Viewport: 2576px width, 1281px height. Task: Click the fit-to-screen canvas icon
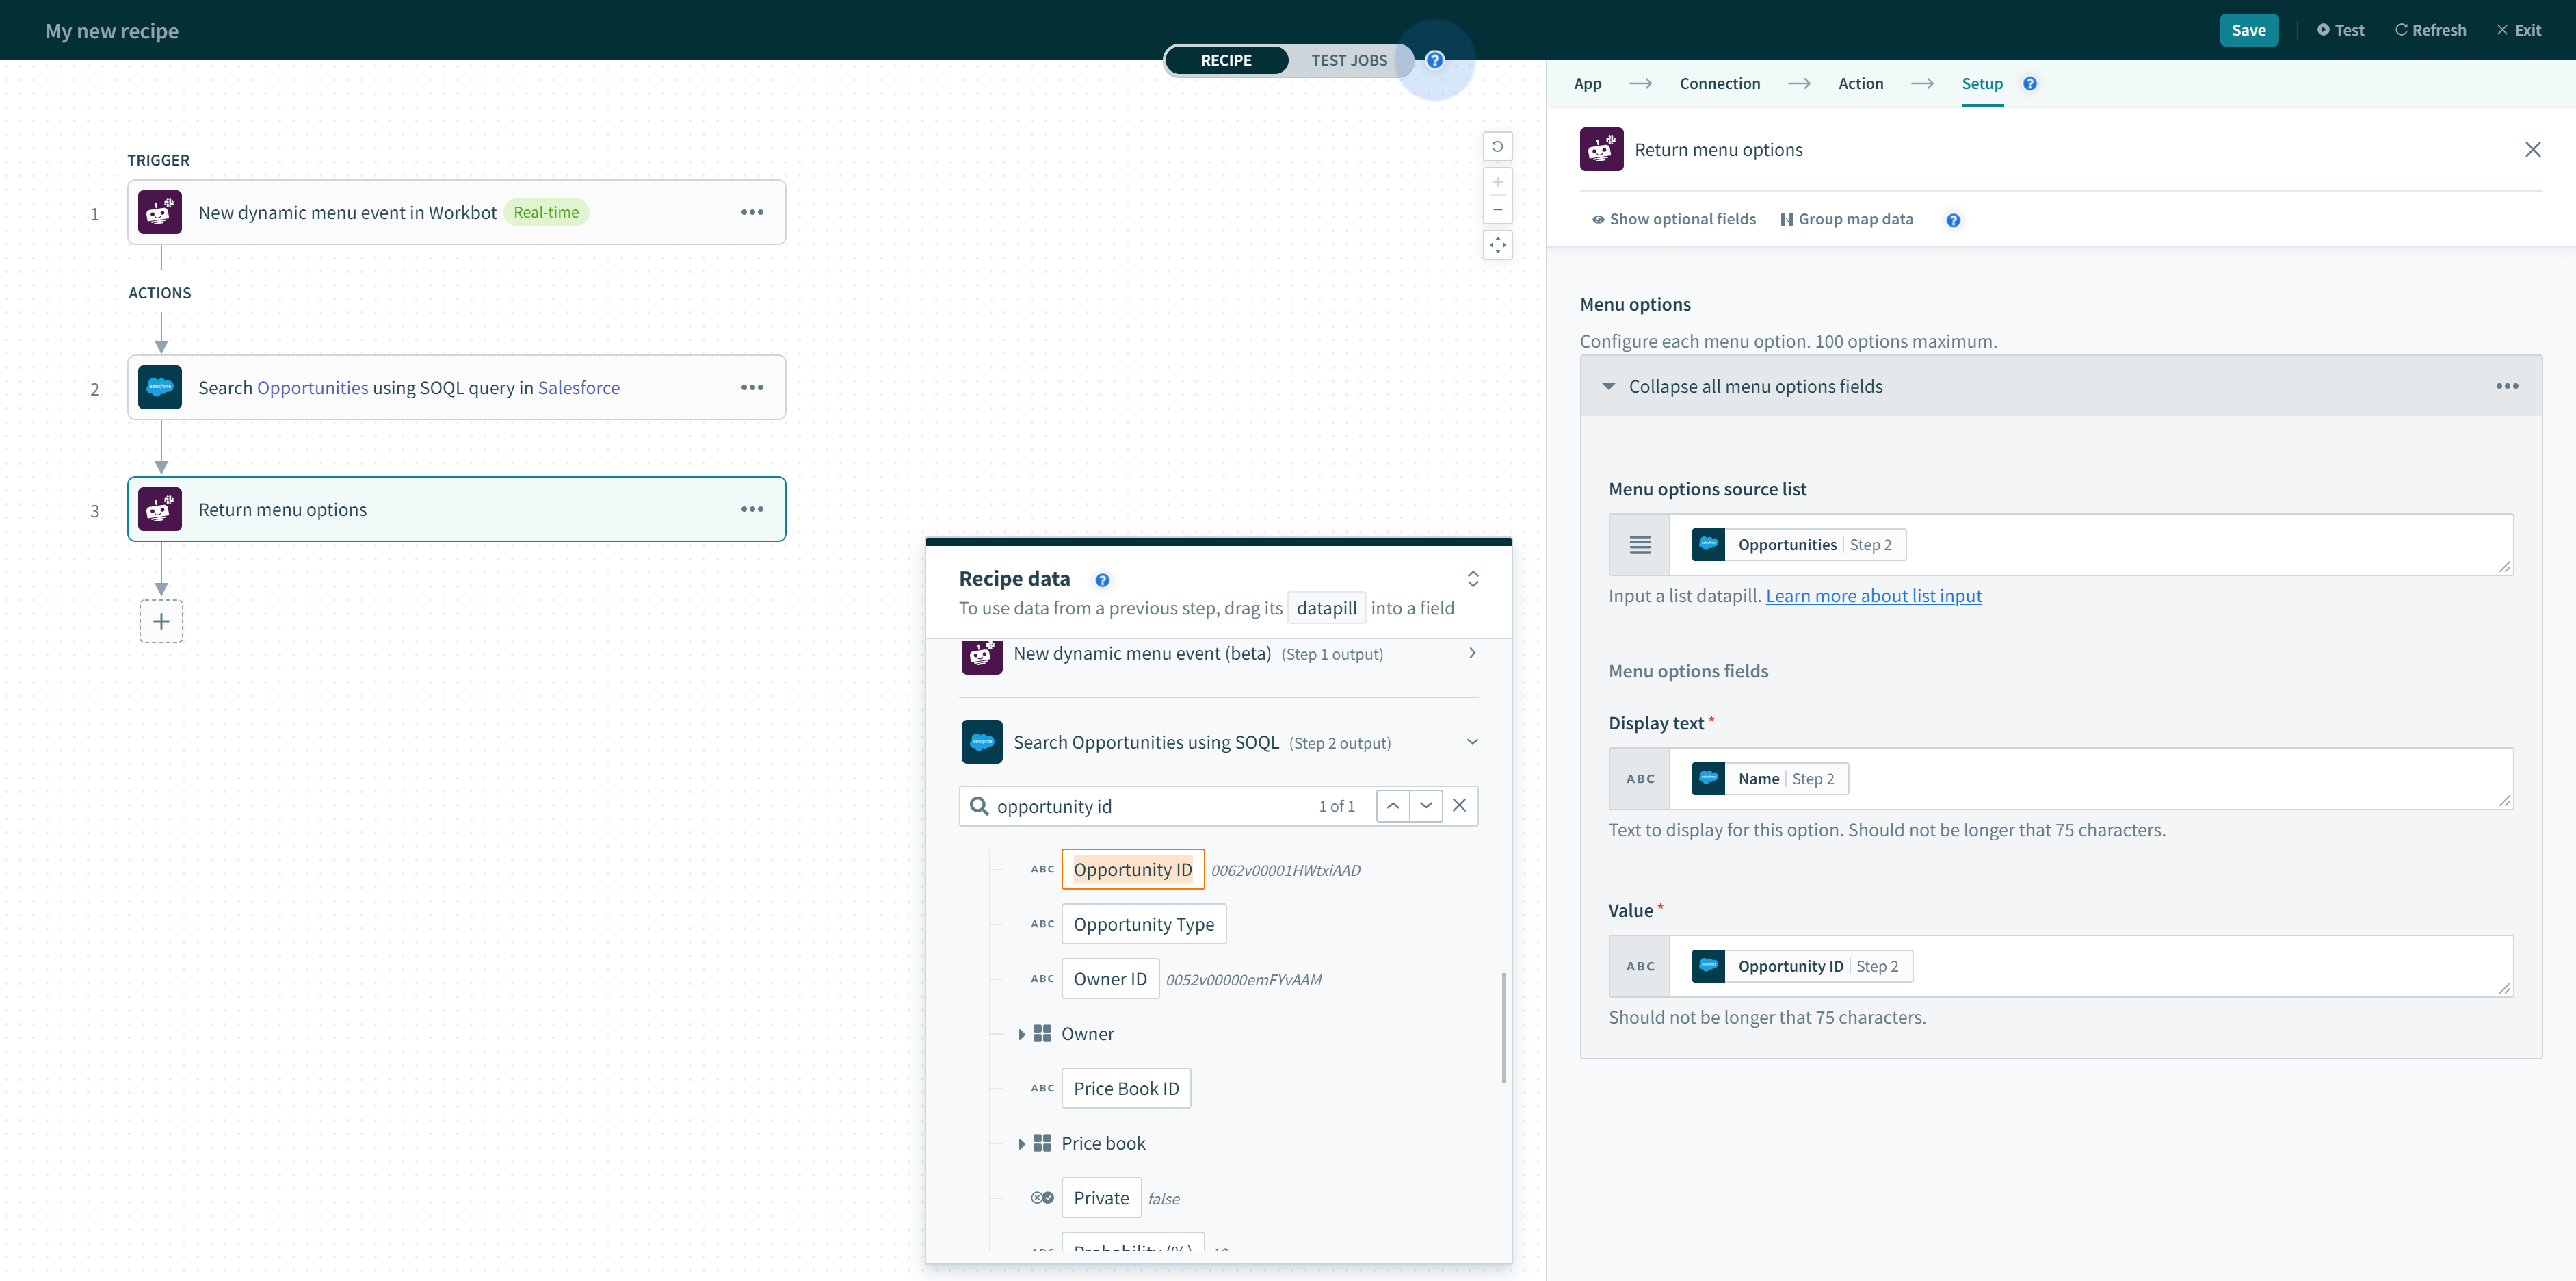click(1497, 245)
